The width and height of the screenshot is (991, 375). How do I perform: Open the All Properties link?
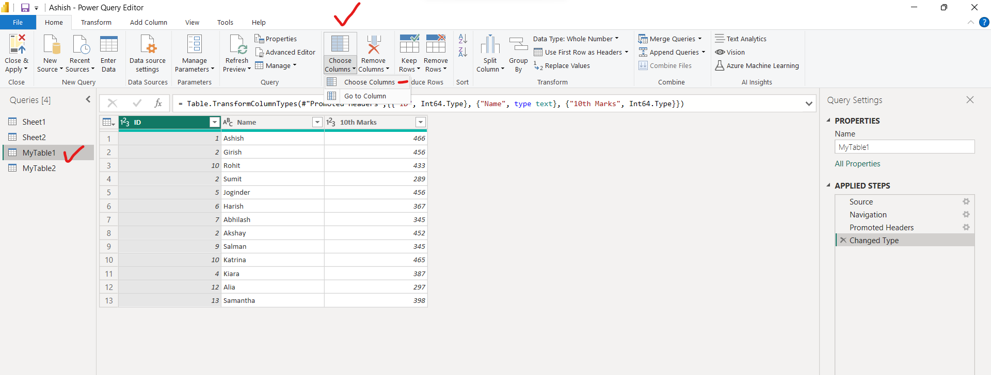point(857,164)
